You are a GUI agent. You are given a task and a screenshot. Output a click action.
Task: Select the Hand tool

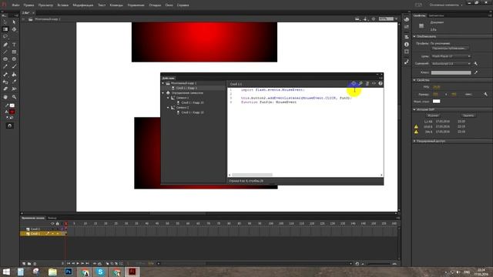pos(5,97)
